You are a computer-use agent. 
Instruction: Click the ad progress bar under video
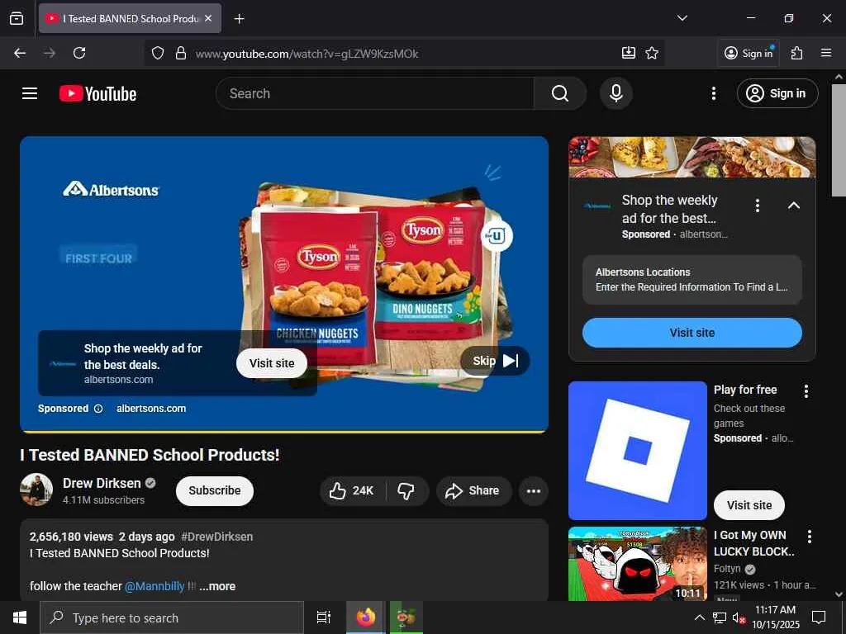pyautogui.click(x=284, y=431)
